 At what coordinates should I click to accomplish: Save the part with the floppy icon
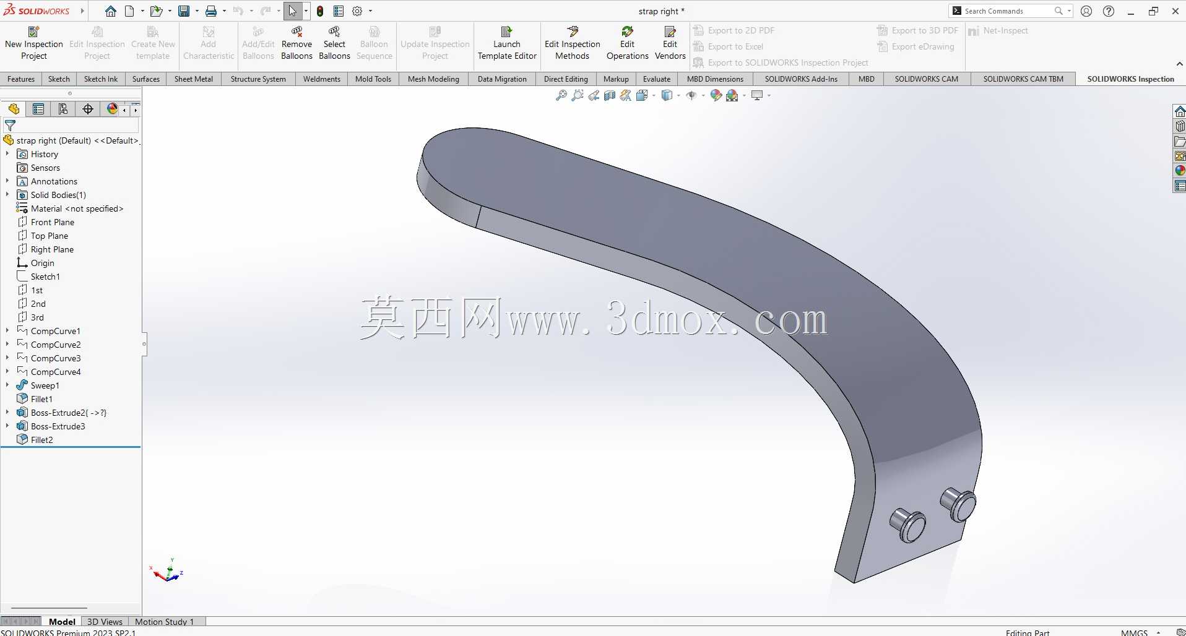(x=184, y=11)
